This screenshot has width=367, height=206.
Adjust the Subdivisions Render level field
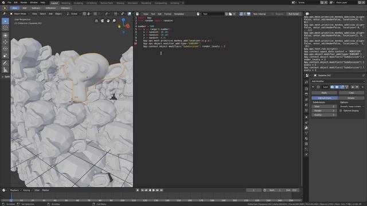(x=324, y=110)
